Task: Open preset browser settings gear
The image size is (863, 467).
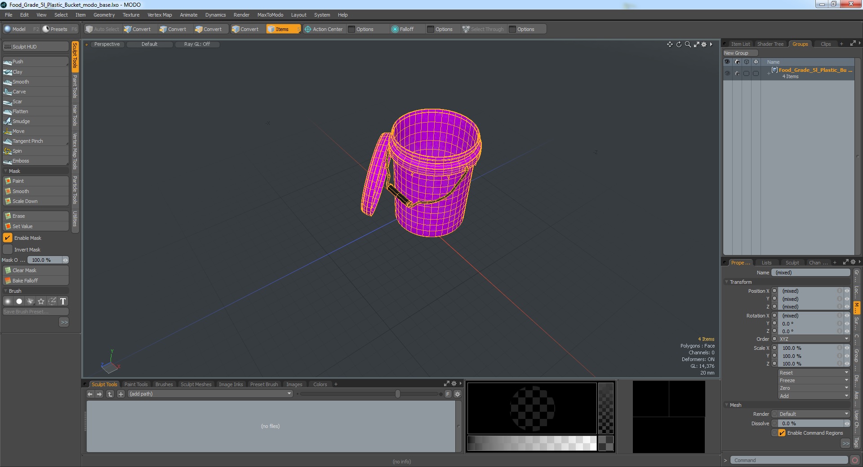Action: coord(458,394)
